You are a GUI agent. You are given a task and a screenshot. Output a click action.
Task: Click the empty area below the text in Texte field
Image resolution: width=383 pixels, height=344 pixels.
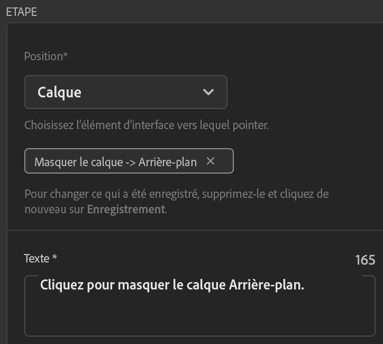click(x=199, y=318)
